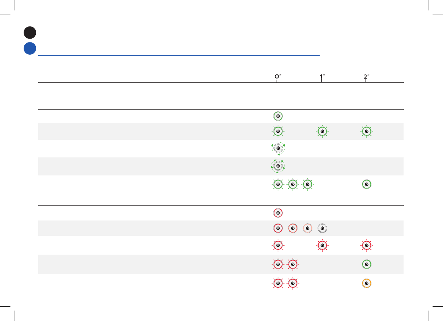The image size is (443, 321).
Task: Select the rotating green icon with four arrows
Action: click(278, 166)
